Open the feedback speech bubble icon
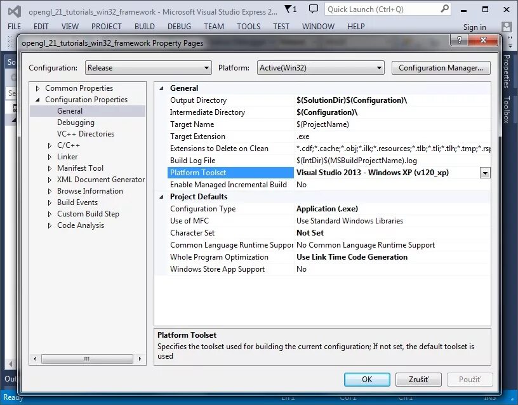Image resolution: width=518 pixels, height=405 pixels. click(x=313, y=10)
